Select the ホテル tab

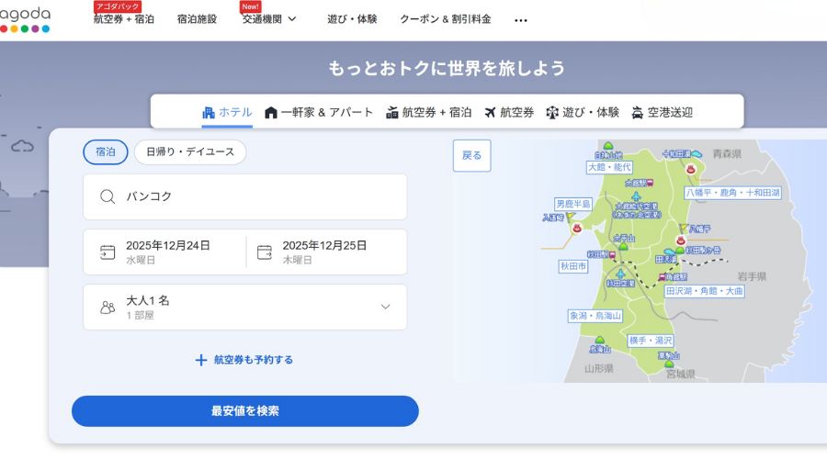[227, 112]
